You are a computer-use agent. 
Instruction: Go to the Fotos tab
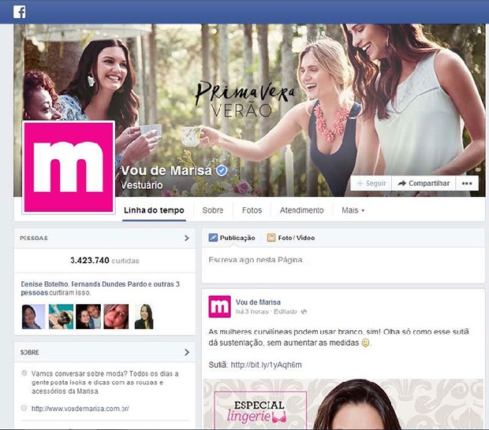(252, 210)
